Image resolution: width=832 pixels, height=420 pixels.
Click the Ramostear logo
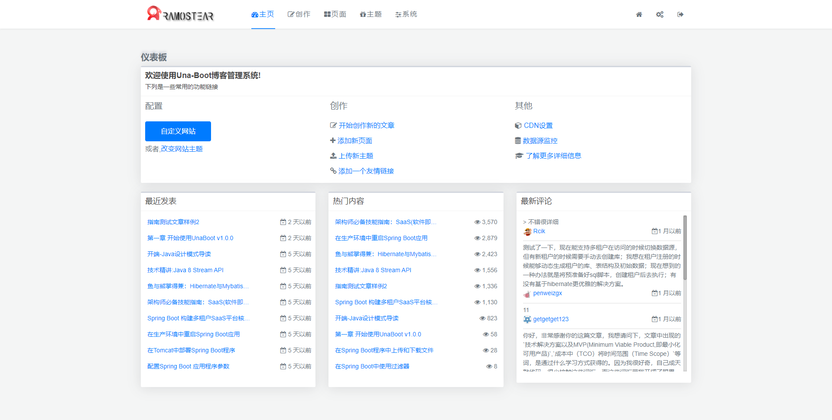(x=180, y=14)
